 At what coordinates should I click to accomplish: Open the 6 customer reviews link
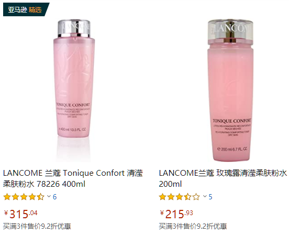pos(55,197)
